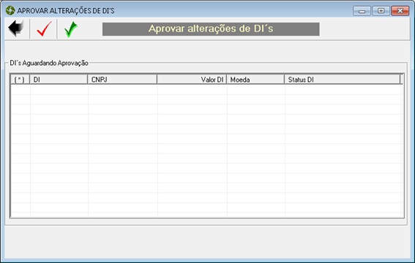The image size is (415, 263).
Task: Click the first cell under Moeda column
Action: (x=256, y=90)
